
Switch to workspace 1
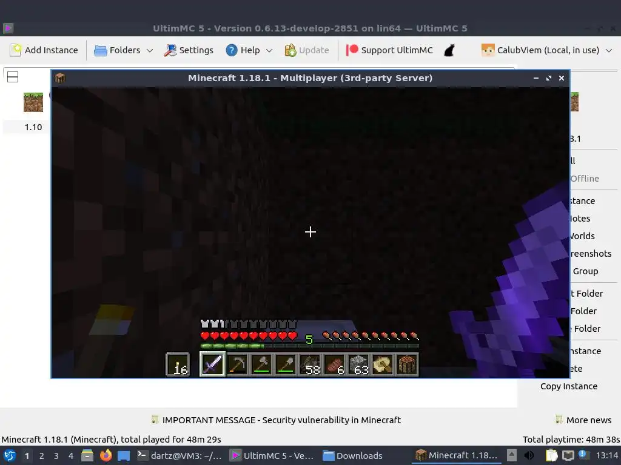[x=27, y=456]
